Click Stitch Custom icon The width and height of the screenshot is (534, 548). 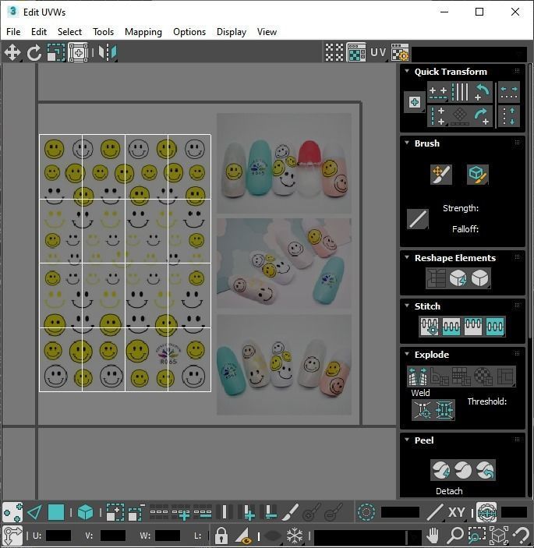click(x=494, y=327)
